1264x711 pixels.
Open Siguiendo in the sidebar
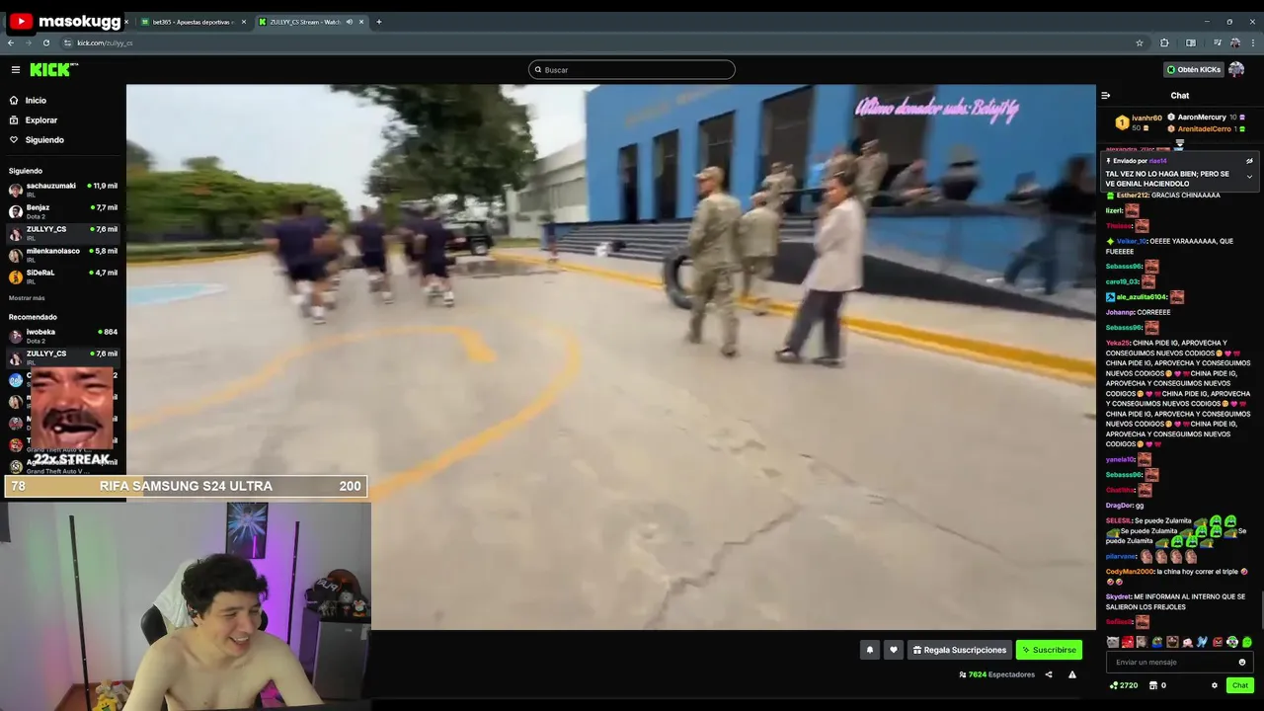[44, 140]
